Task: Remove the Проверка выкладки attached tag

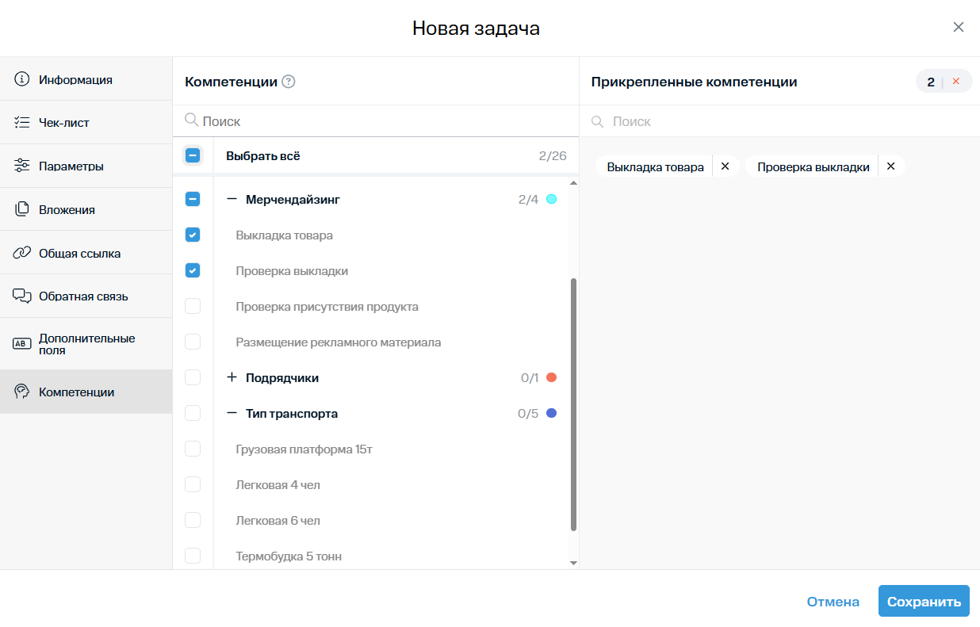Action: click(890, 166)
